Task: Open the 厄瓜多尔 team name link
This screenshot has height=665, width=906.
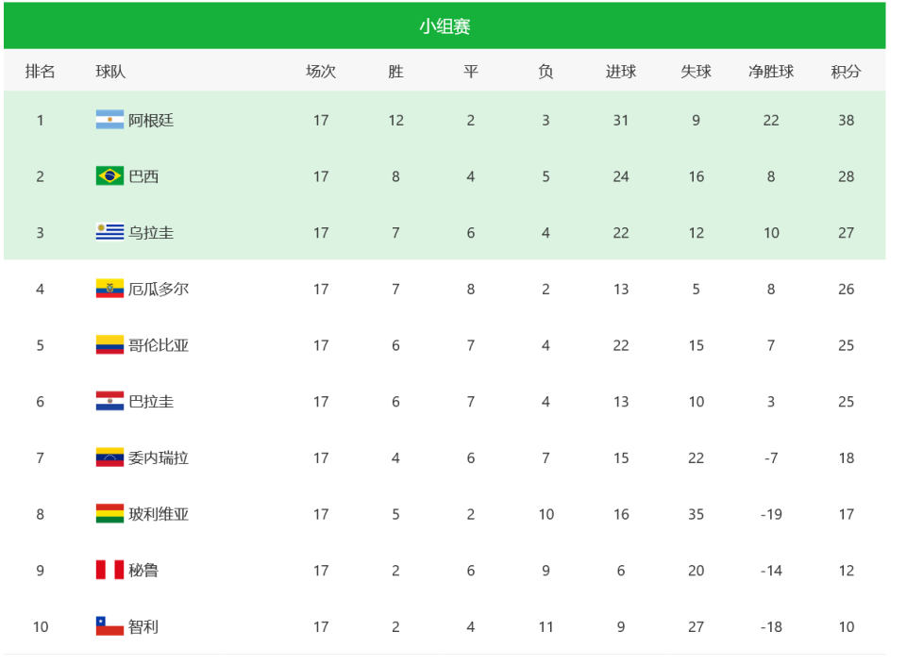Action: 159,289
